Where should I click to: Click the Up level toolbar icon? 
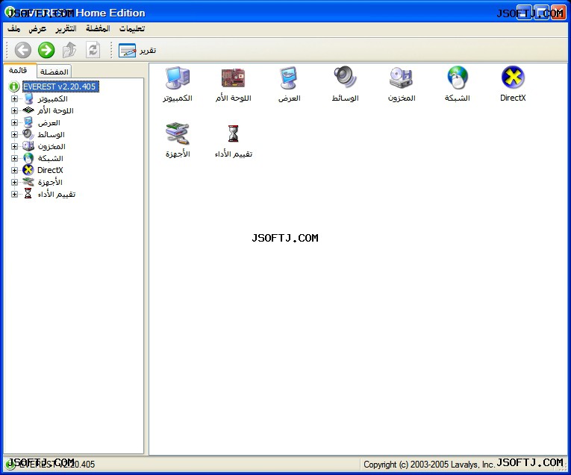click(x=69, y=50)
